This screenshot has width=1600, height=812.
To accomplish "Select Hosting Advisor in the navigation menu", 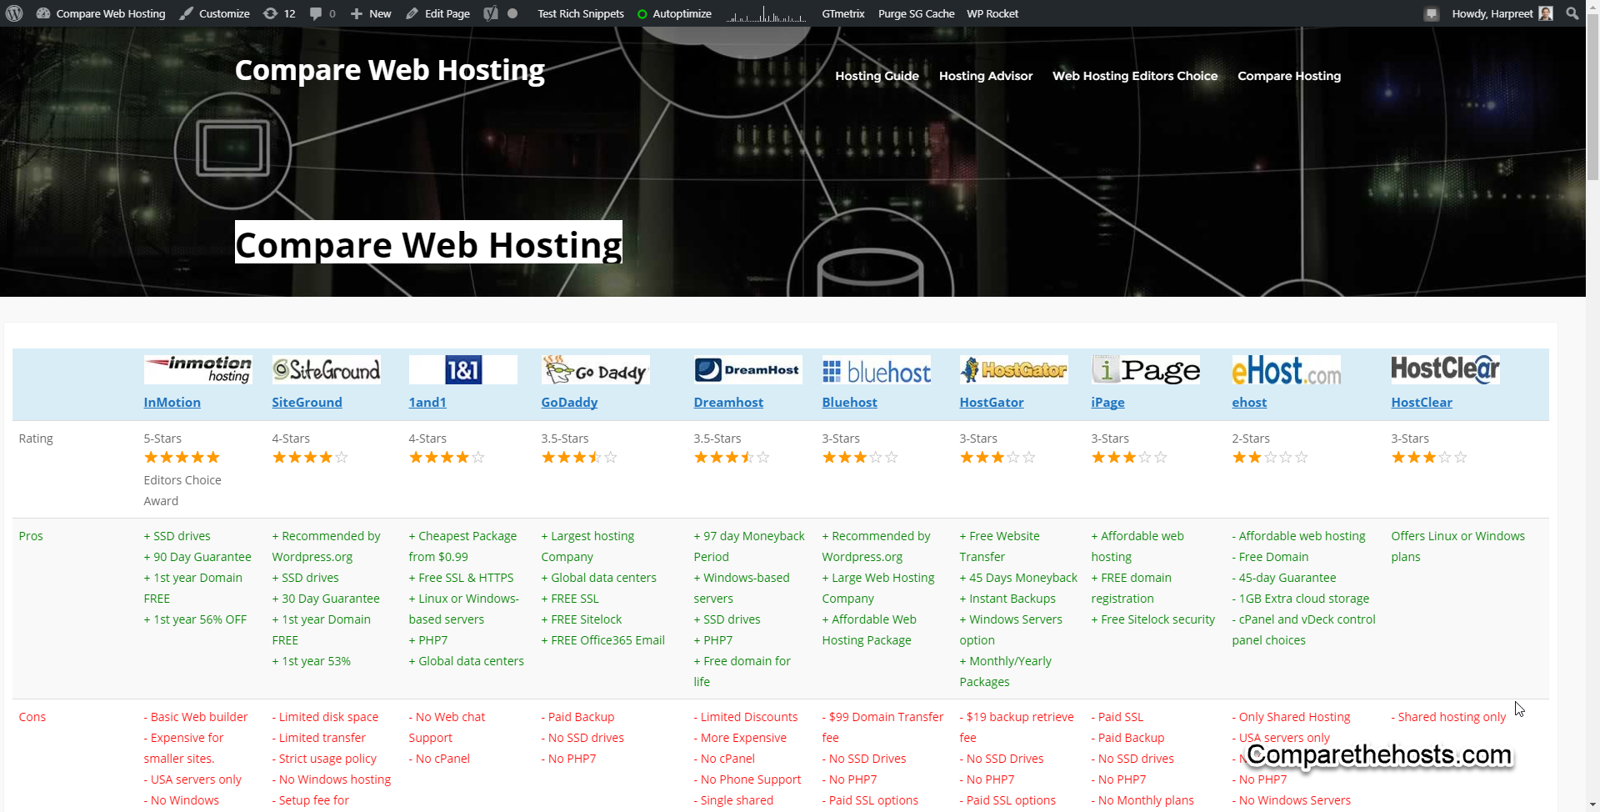I will [985, 76].
